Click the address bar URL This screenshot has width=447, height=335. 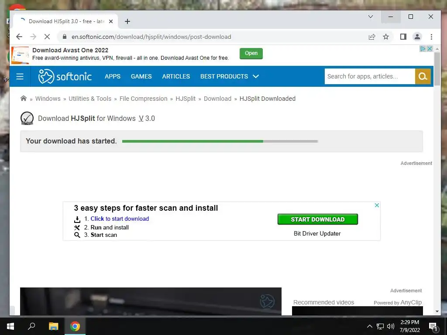[151, 37]
